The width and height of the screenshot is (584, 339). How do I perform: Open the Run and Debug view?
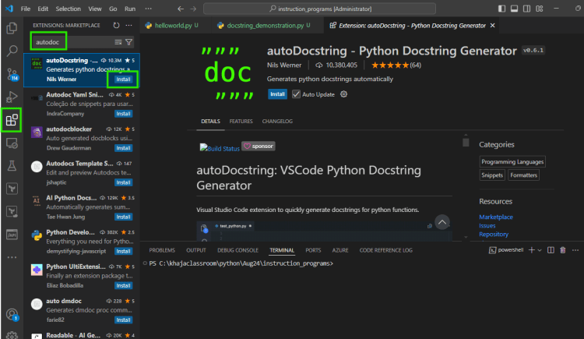coord(12,97)
